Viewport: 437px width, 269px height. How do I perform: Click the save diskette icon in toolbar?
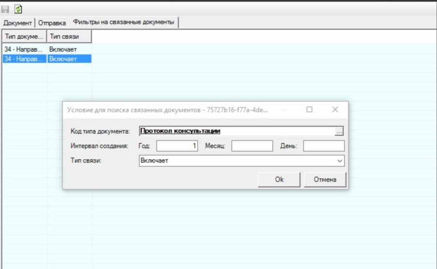5,9
